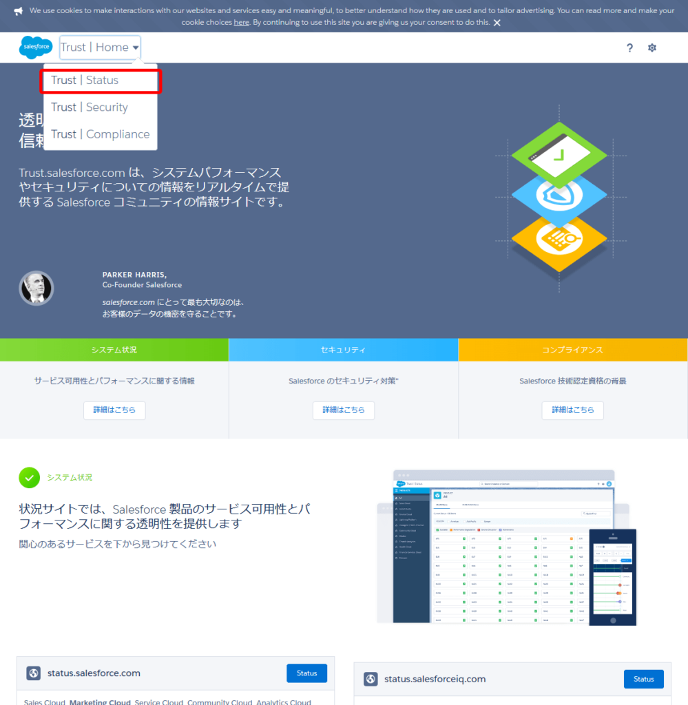This screenshot has width=688, height=705.
Task: Follow the cookie choices 'here' link
Action: point(241,22)
